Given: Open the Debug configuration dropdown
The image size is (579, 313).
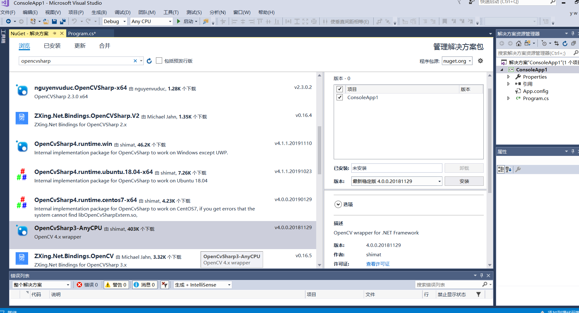Looking at the screenshot, I should pyautogui.click(x=115, y=21).
